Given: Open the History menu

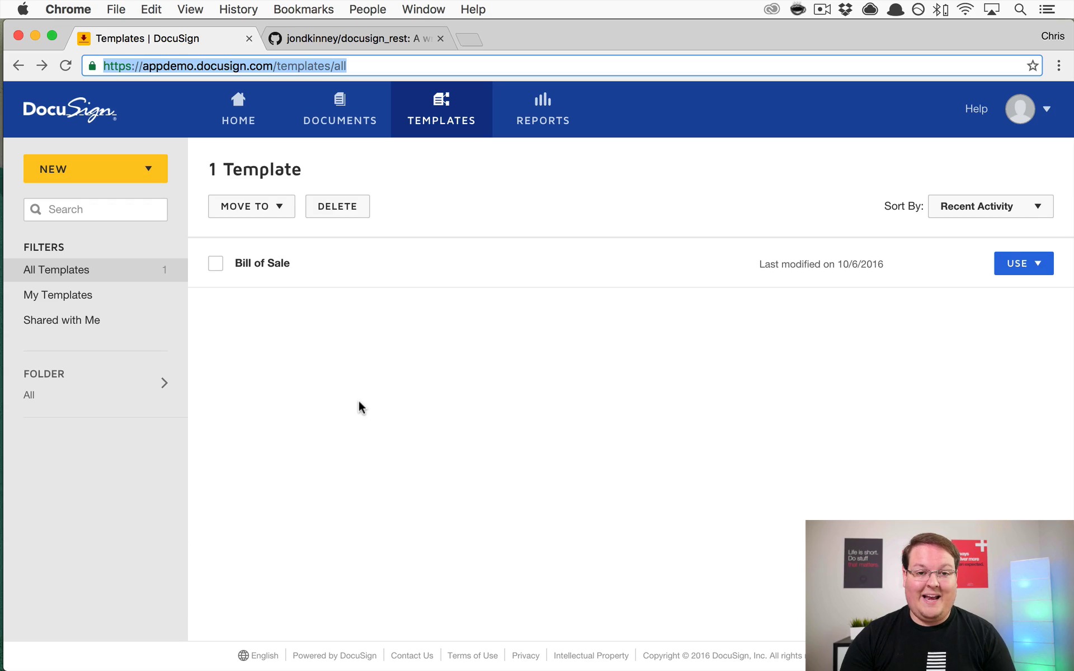Looking at the screenshot, I should click(238, 9).
